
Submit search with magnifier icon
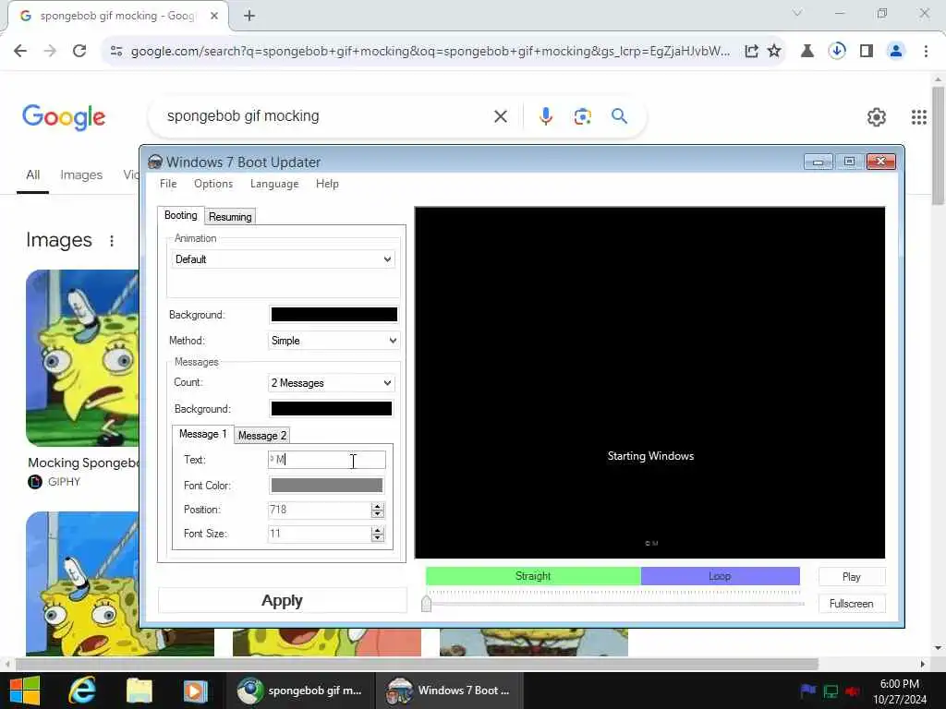[x=619, y=115]
